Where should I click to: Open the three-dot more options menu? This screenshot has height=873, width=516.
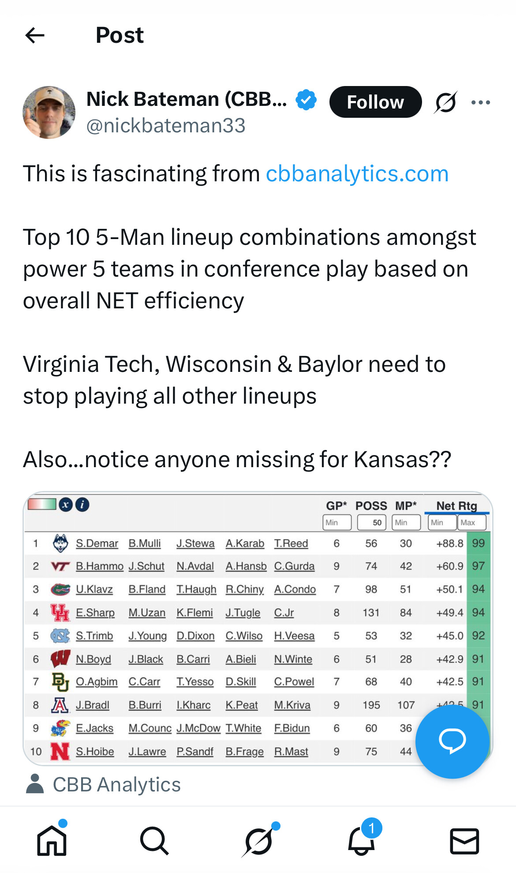[480, 102]
